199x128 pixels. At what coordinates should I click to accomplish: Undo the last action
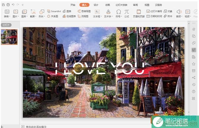[x=13, y=5]
